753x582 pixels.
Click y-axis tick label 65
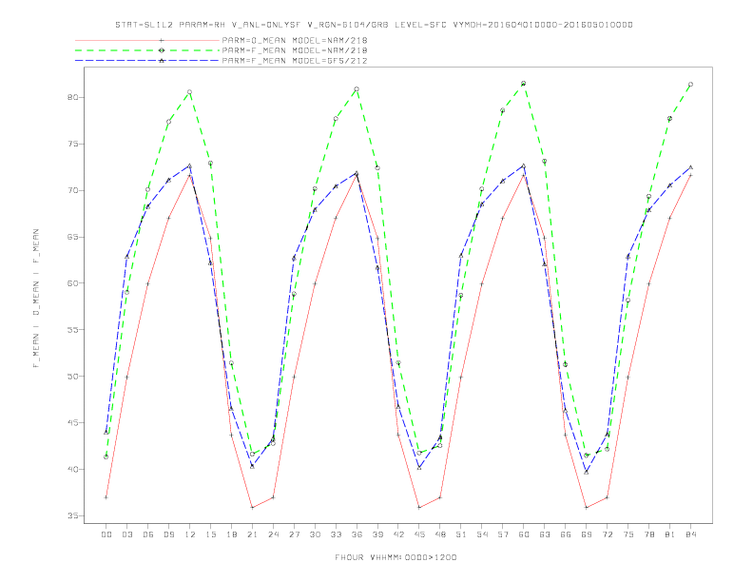[x=72, y=237]
